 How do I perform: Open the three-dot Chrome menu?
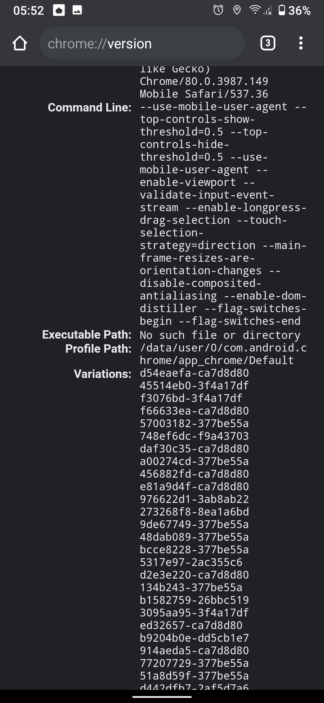tap(301, 43)
